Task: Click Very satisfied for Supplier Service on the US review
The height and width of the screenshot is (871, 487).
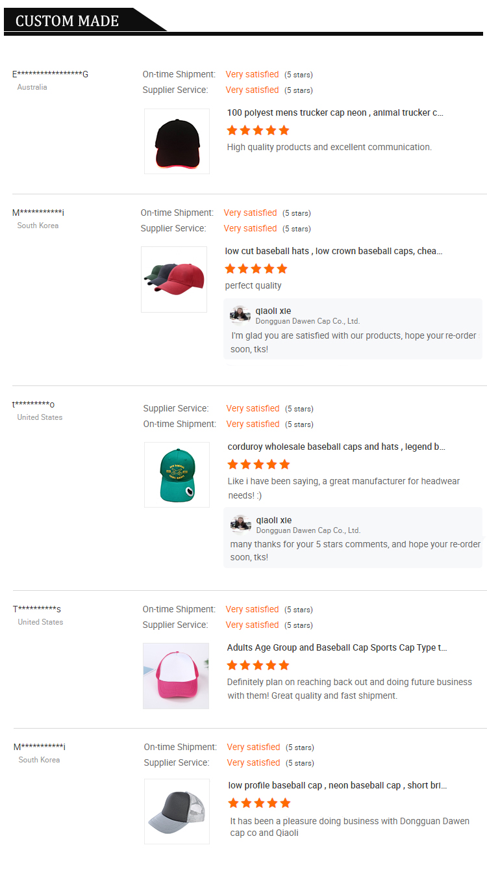Action: [x=253, y=408]
